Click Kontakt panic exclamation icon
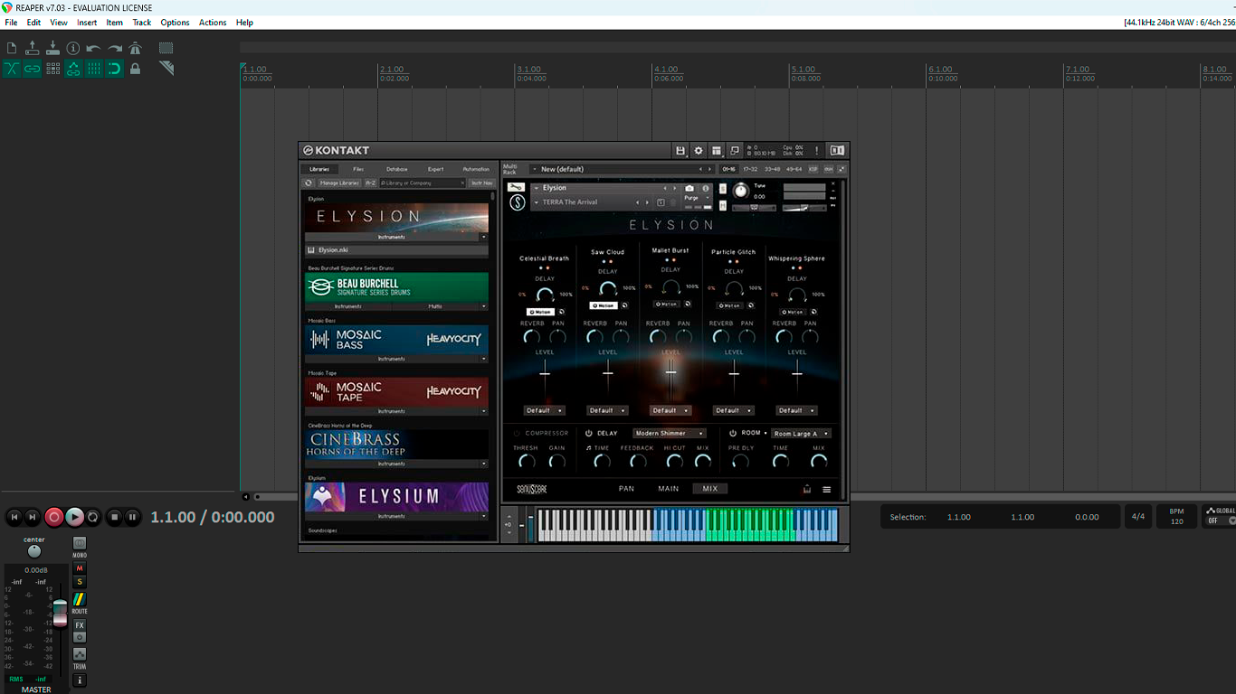This screenshot has height=694, width=1236. click(816, 151)
